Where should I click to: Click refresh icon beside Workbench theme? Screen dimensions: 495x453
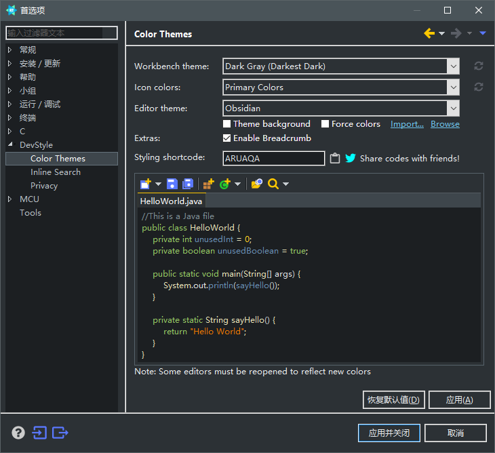pyautogui.click(x=479, y=66)
